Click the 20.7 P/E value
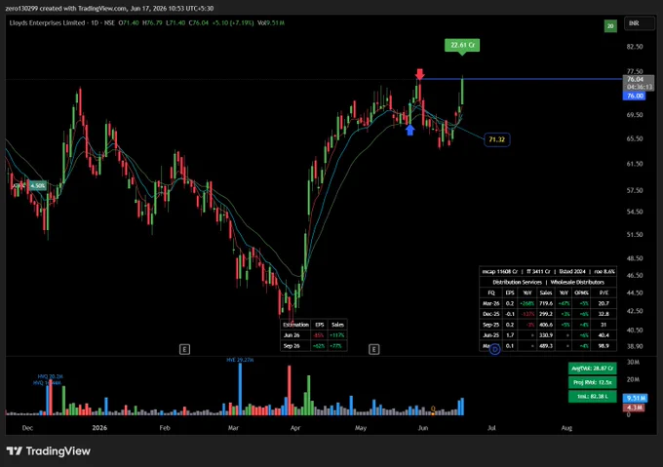This screenshot has width=663, height=467. click(x=604, y=303)
